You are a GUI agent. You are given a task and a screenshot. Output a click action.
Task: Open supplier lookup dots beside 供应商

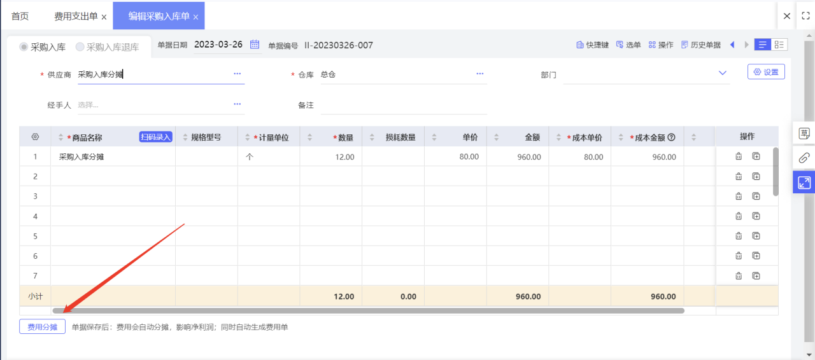click(237, 74)
